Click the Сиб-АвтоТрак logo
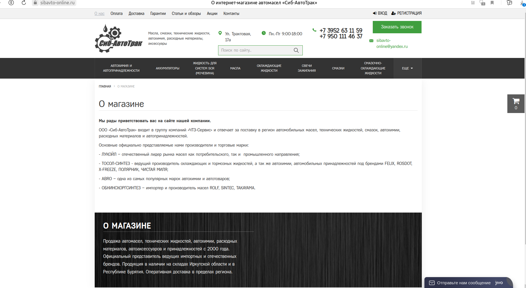The height and width of the screenshot is (288, 526). [x=119, y=39]
